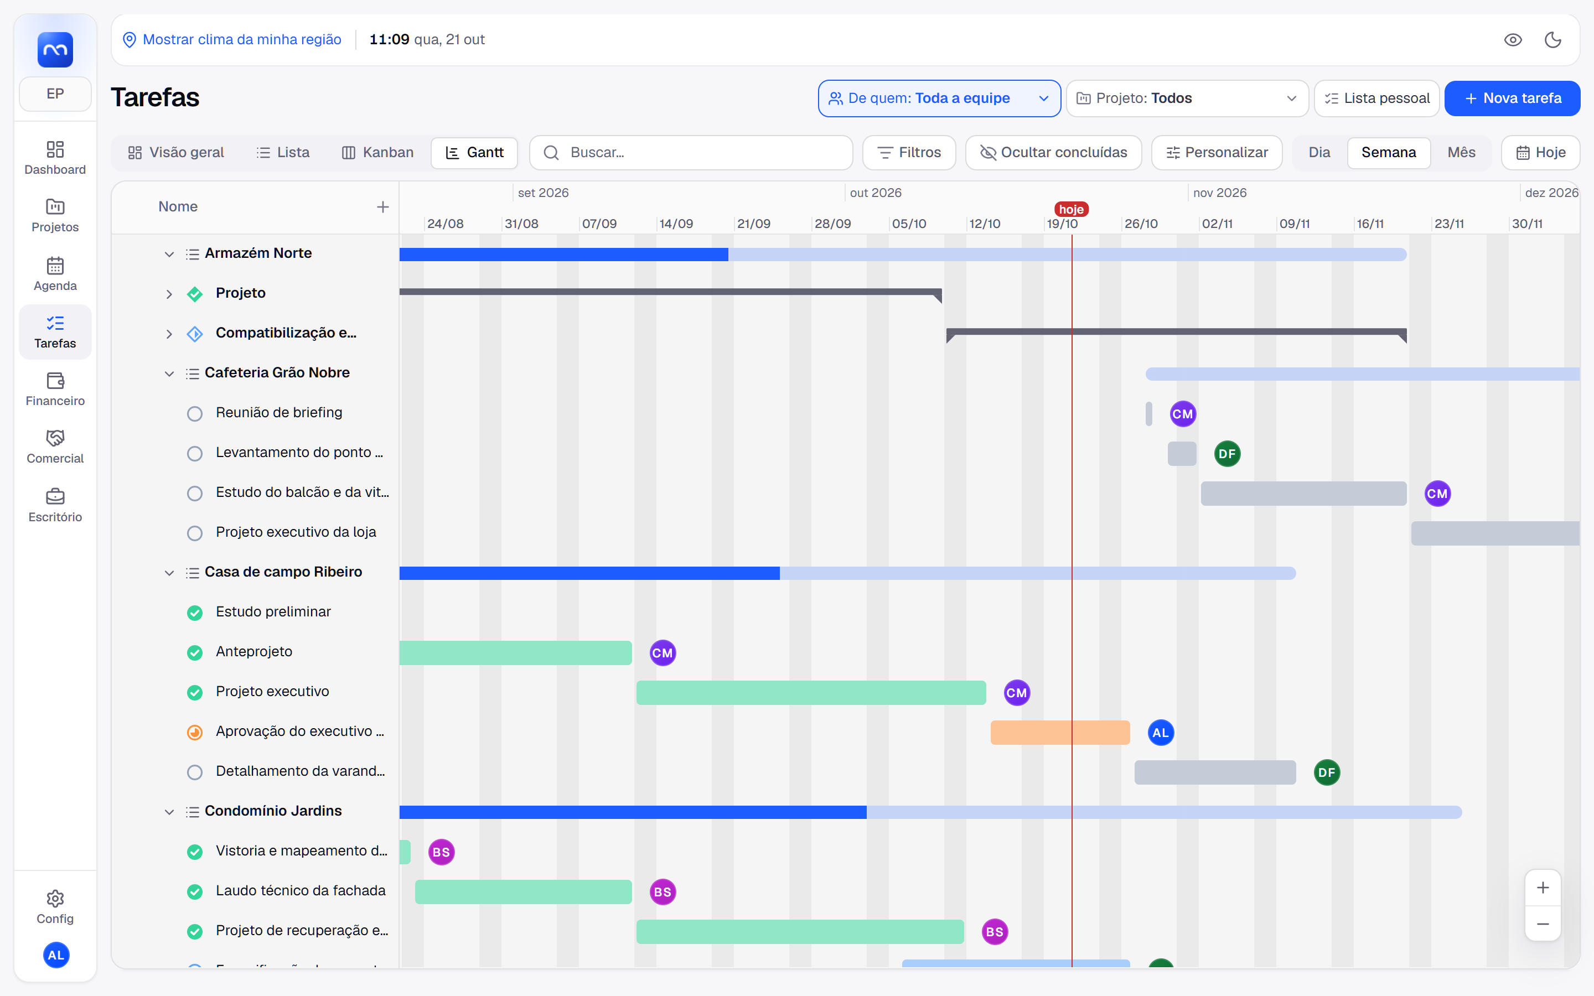This screenshot has width=1594, height=996.
Task: Open Projetos in the sidebar
Action: 55,215
